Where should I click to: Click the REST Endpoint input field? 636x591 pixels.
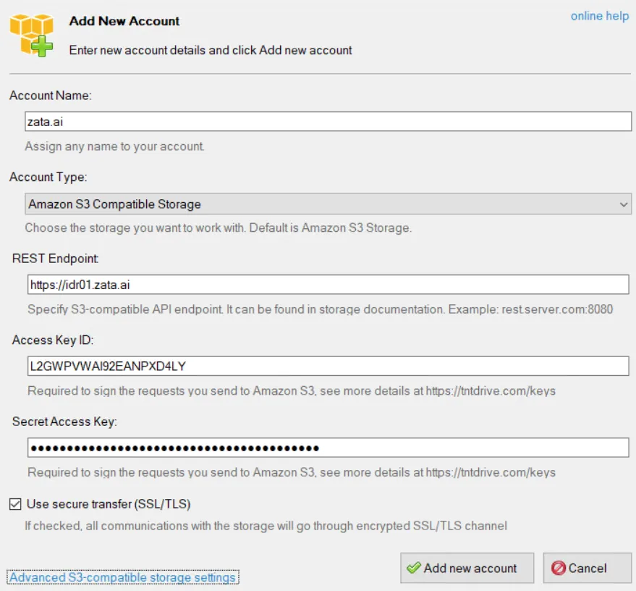328,285
